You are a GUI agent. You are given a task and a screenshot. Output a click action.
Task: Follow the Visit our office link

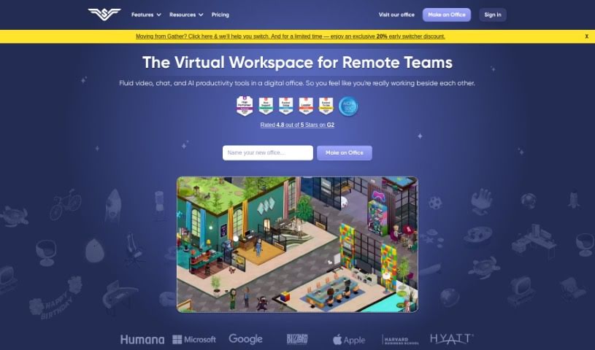(x=396, y=15)
